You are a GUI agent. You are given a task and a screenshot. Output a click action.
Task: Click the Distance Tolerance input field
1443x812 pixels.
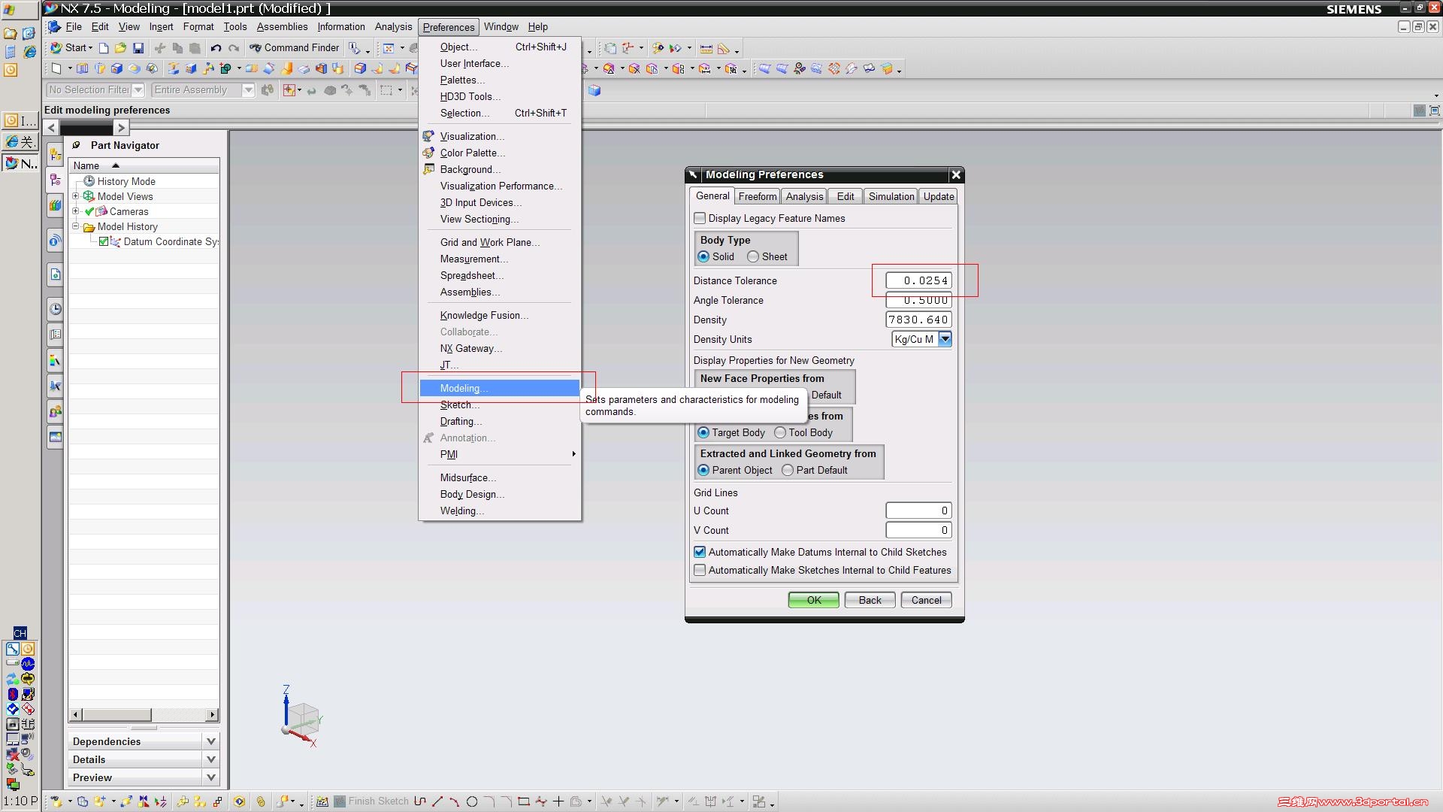tap(918, 280)
